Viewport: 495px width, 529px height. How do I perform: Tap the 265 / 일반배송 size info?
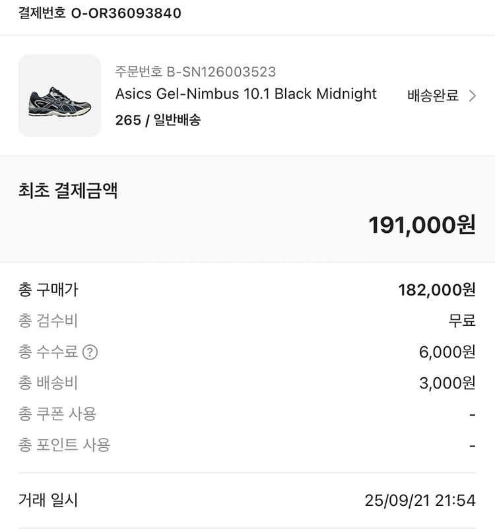point(158,120)
